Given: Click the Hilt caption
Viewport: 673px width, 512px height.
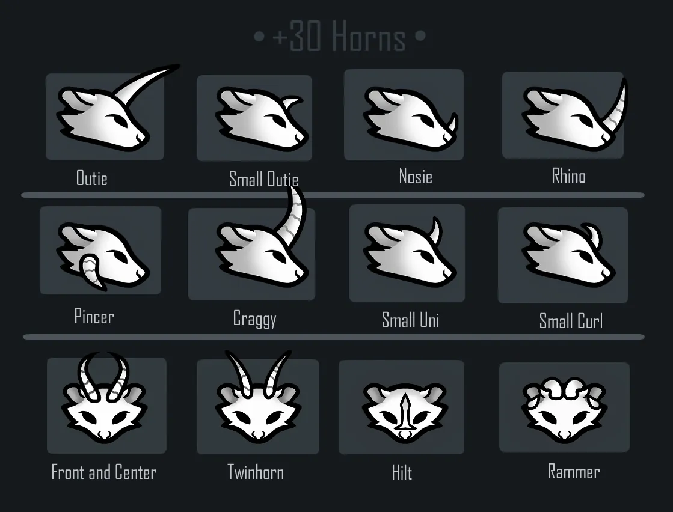Looking at the screenshot, I should pyautogui.click(x=402, y=472).
